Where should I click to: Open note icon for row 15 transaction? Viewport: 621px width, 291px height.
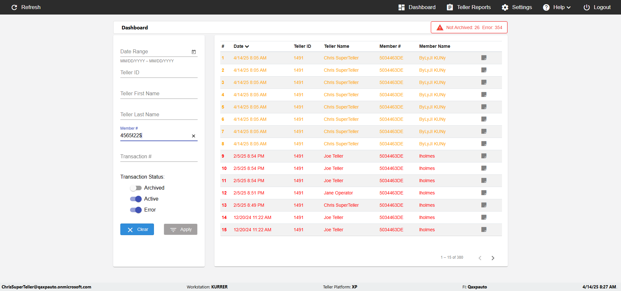click(x=484, y=230)
